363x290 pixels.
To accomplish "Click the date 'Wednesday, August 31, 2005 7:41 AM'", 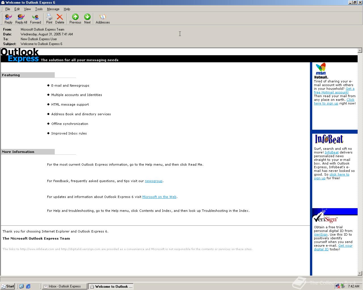I will click(x=47, y=34).
